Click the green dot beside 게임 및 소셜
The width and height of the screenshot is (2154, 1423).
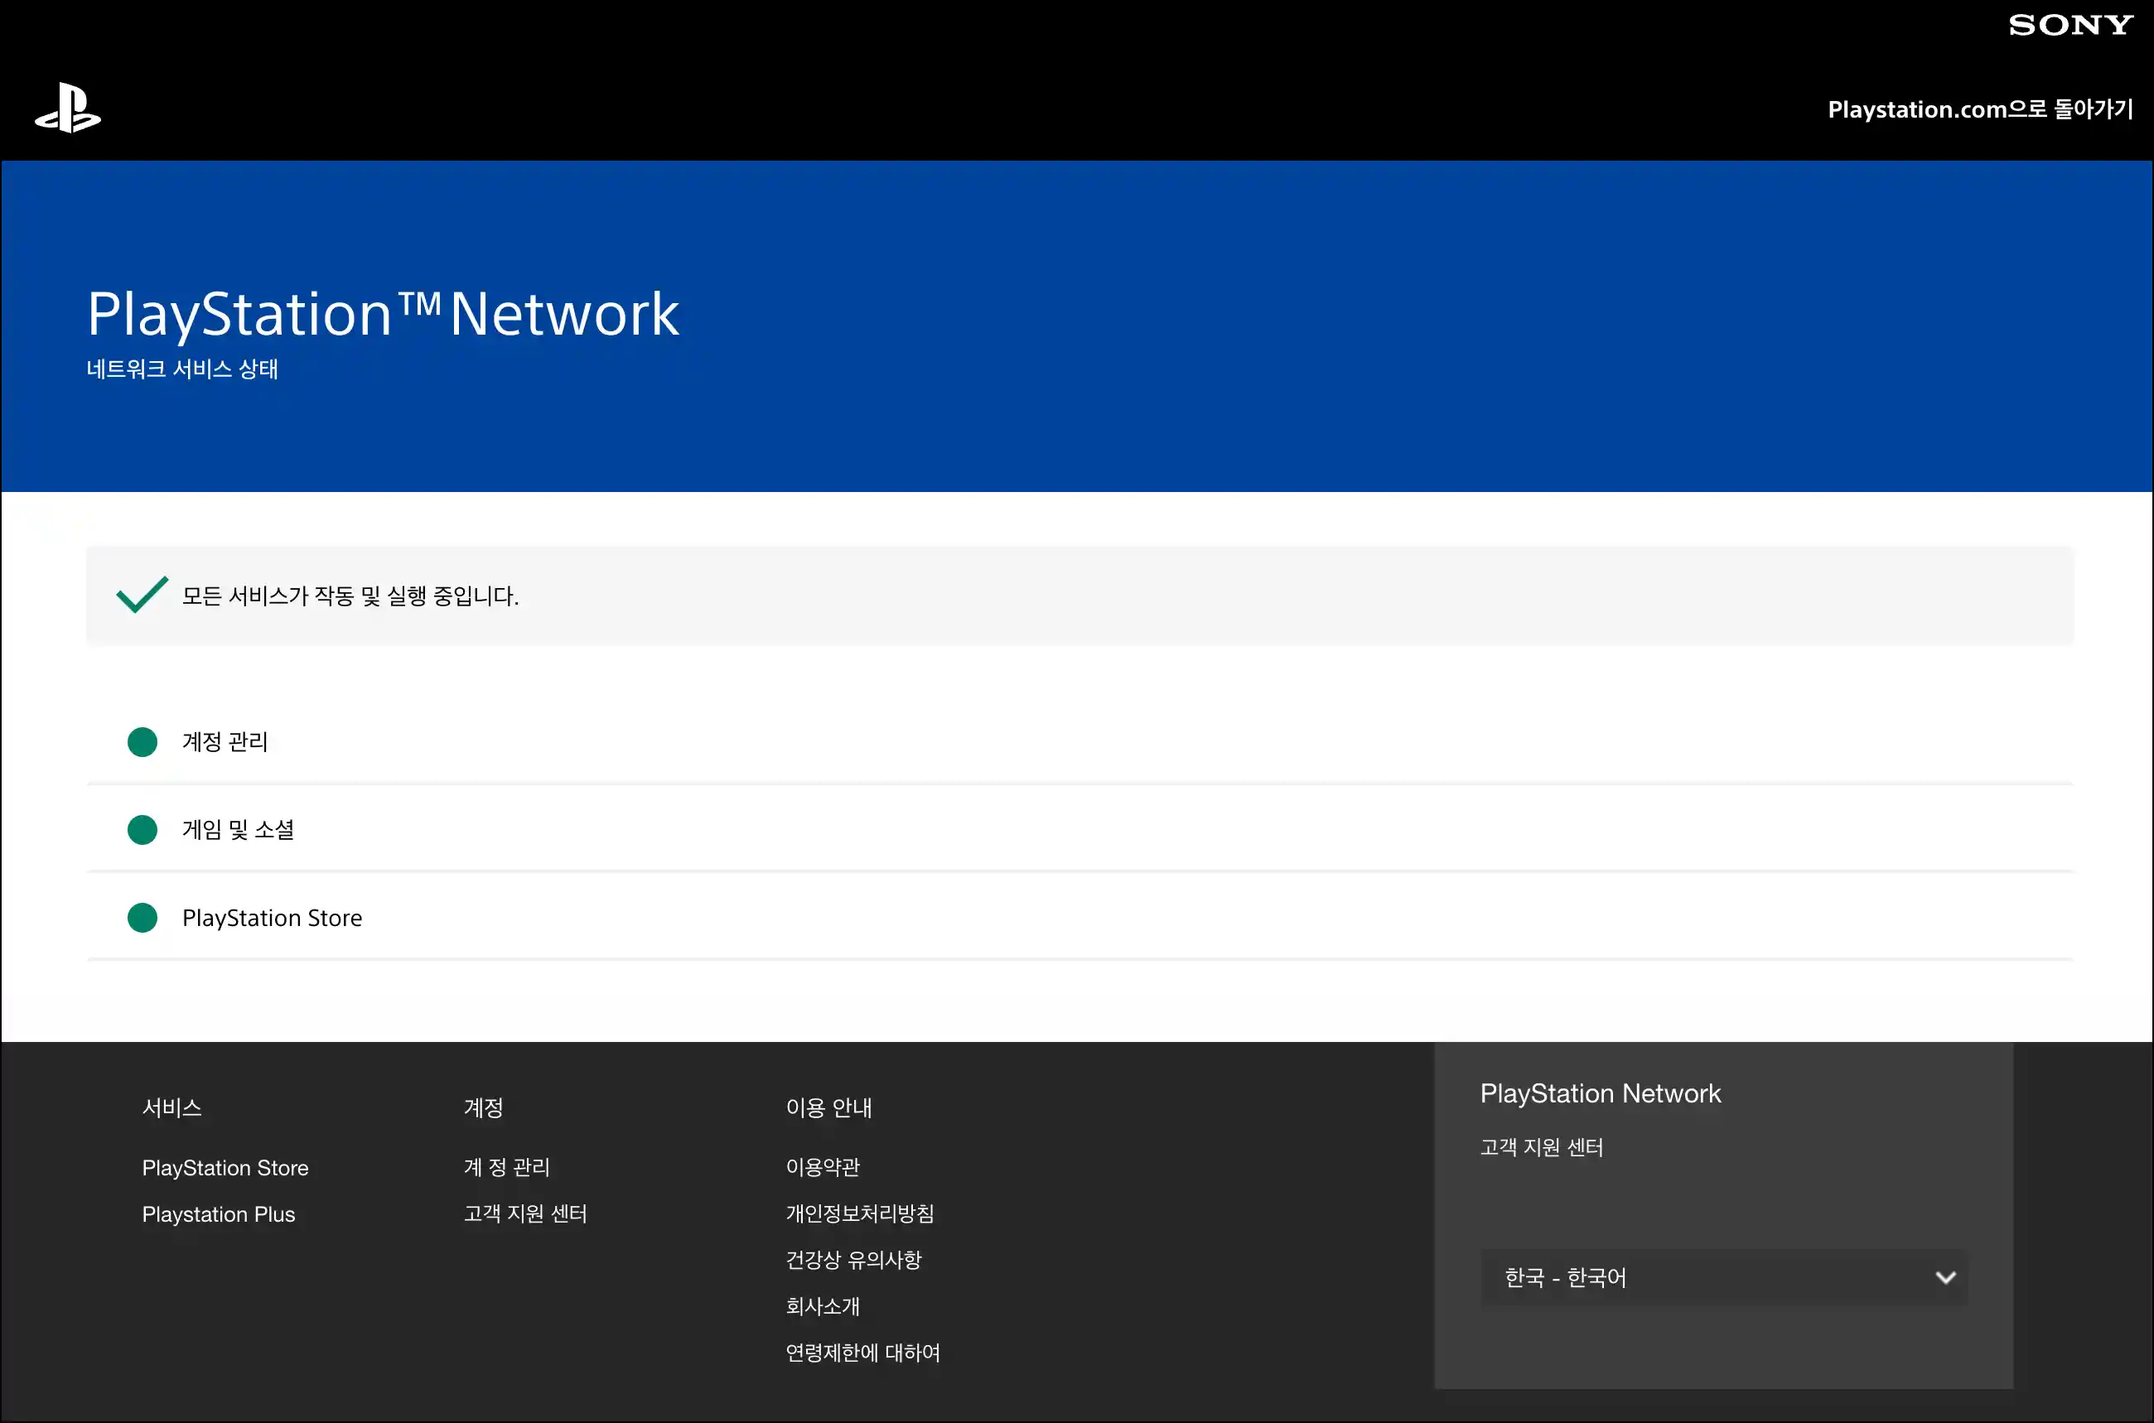pyautogui.click(x=142, y=829)
